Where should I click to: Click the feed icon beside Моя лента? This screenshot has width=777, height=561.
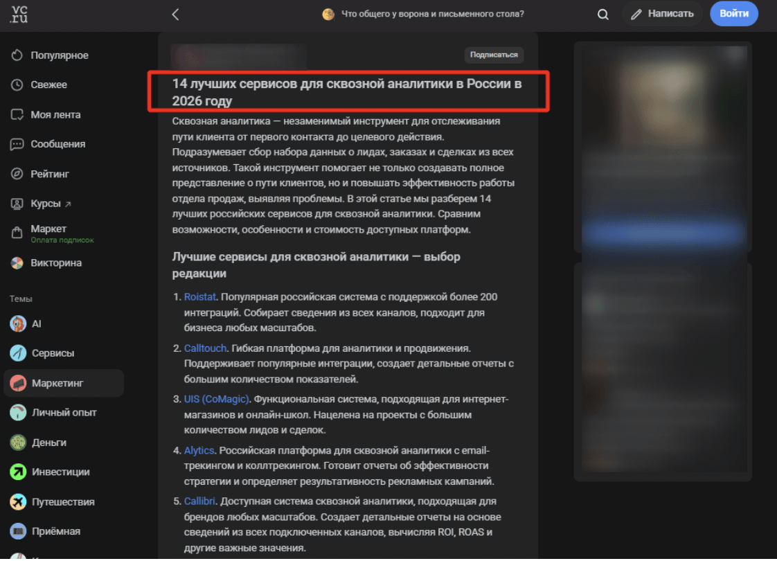click(x=17, y=114)
